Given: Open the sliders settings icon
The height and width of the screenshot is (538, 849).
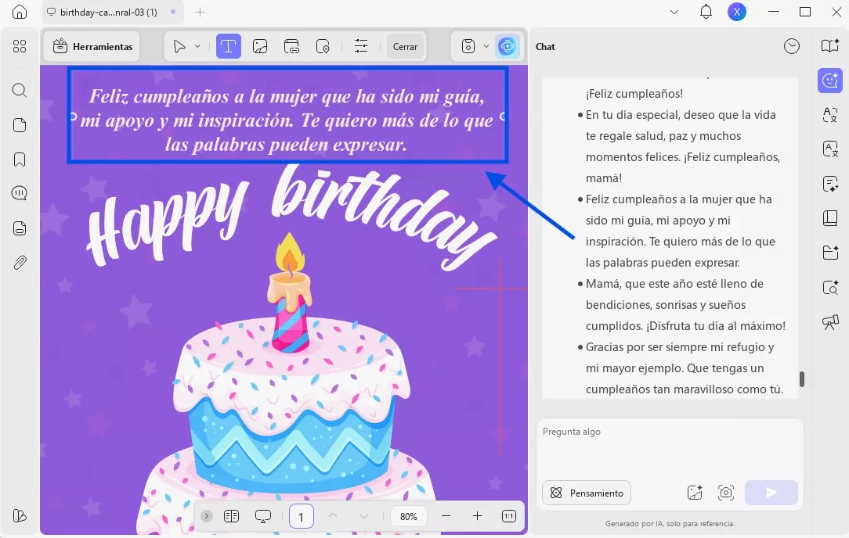Looking at the screenshot, I should point(361,46).
